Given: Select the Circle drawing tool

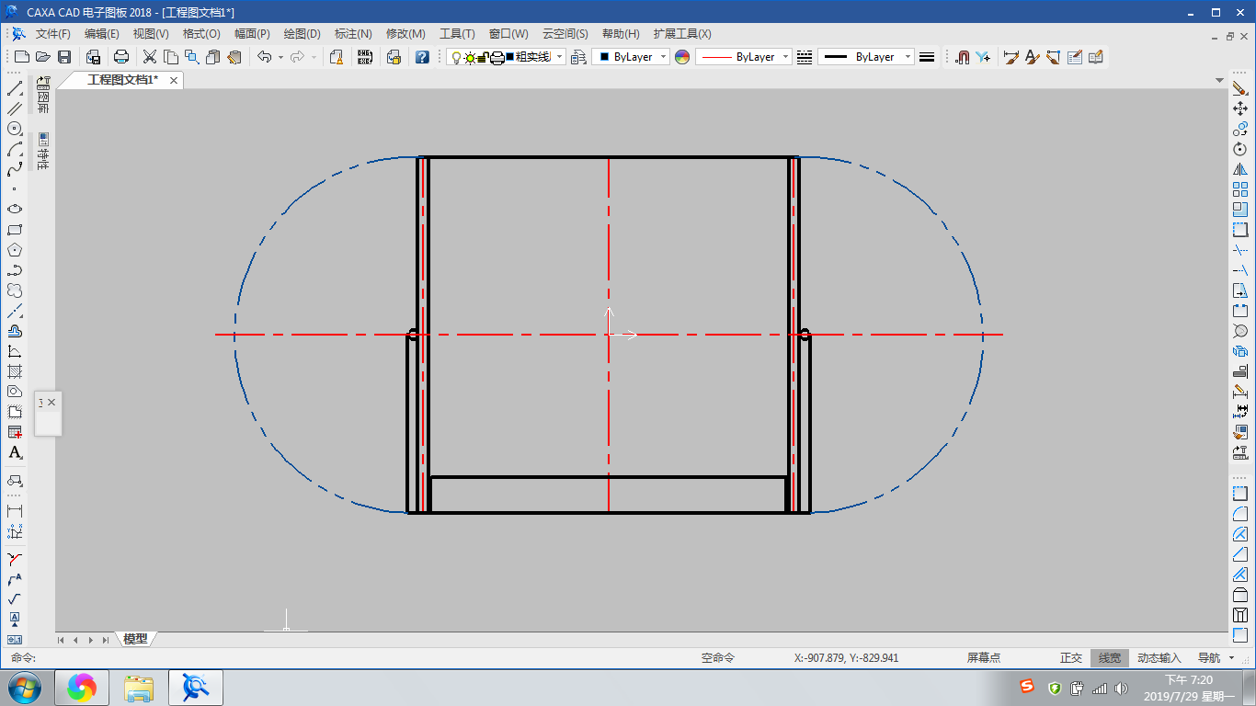Looking at the screenshot, I should pyautogui.click(x=15, y=129).
